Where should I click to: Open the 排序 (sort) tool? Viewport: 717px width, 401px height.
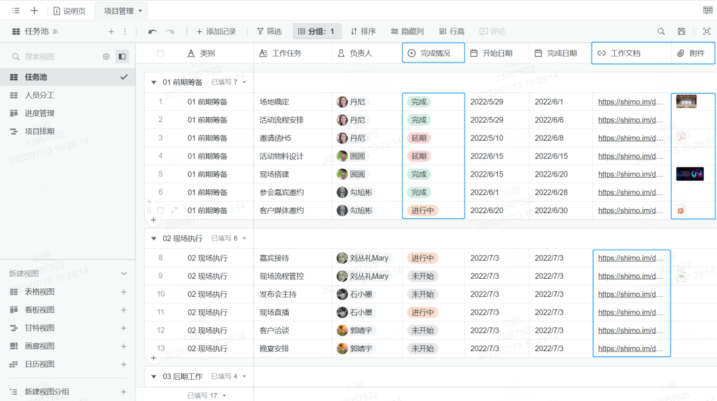pos(366,31)
